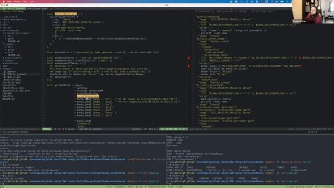The image size is (334, 188).
Task: Select the bin/ folder in file tree
Action: pyautogui.click(x=5, y=25)
